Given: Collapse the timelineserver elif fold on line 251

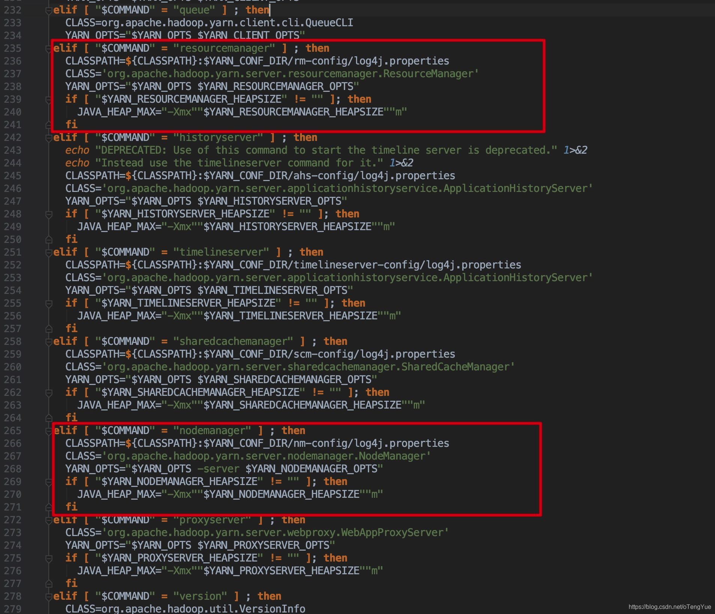Looking at the screenshot, I should [x=49, y=253].
